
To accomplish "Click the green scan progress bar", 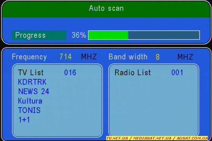I will [x=144, y=35].
